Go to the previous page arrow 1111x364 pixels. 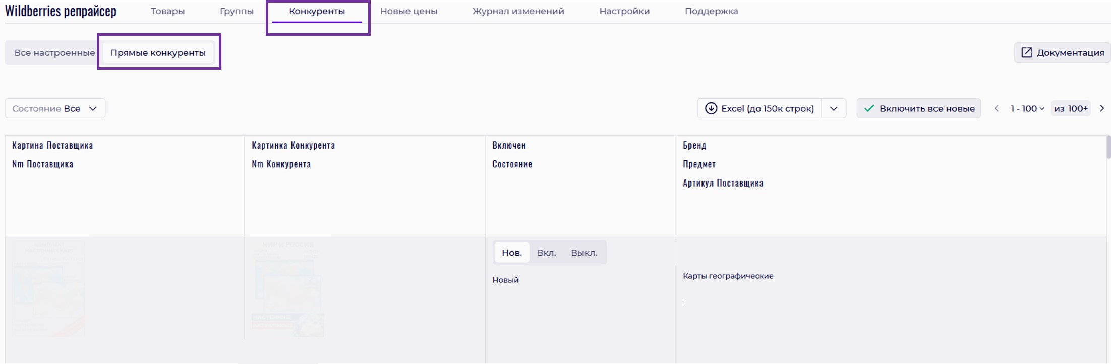[x=996, y=108]
